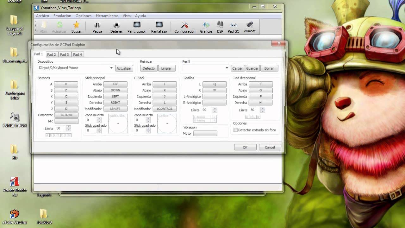Select the Adobe Reader 7.0 shortcut
Screen dimensions: 405x228
(x=15, y=187)
